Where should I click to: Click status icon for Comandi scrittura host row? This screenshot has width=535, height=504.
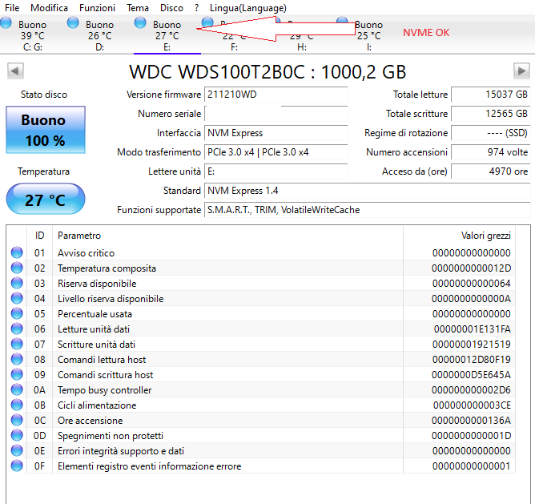coord(17,374)
